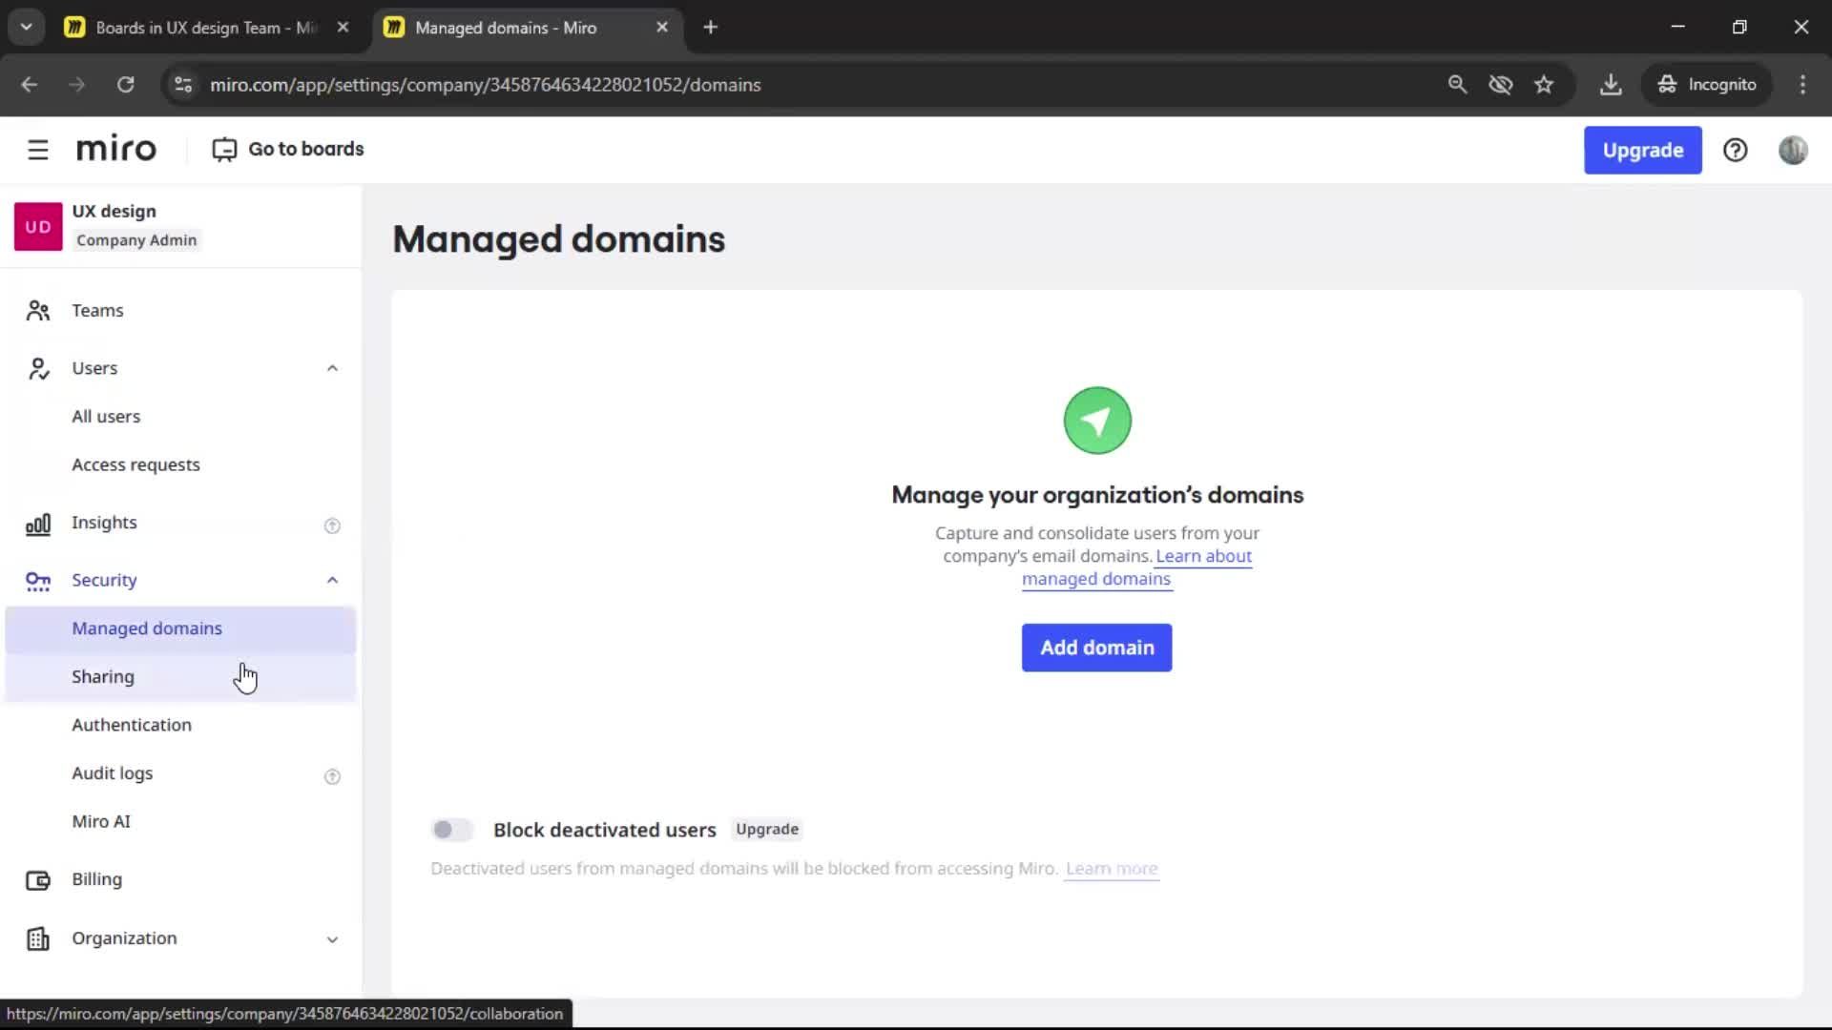1832x1030 pixels.
Task: Click the browser reload icon
Action: click(125, 85)
